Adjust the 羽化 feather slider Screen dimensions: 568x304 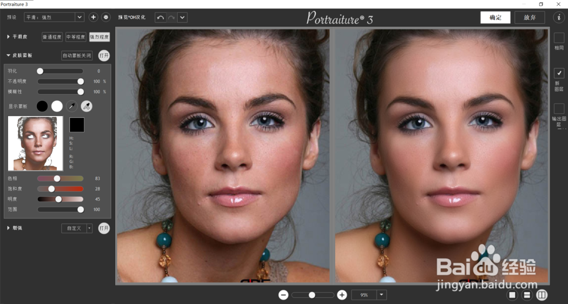point(60,71)
